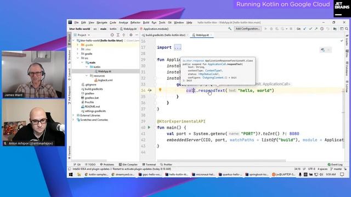This screenshot has width=351, height=197.
Task: Switch to the build.gradle.kts editor tab
Action: [165, 35]
